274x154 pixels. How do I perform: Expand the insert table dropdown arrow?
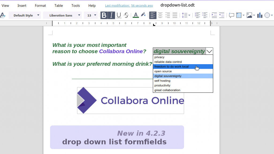tap(243, 16)
